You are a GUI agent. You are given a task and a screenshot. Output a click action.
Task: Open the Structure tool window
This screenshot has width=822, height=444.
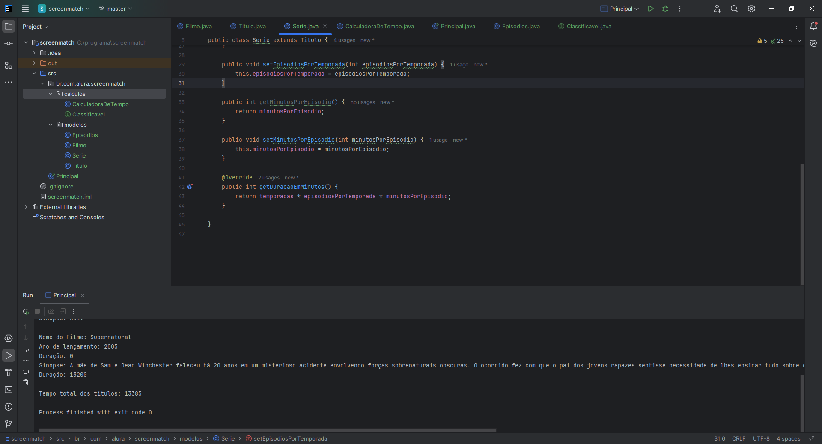click(x=9, y=65)
